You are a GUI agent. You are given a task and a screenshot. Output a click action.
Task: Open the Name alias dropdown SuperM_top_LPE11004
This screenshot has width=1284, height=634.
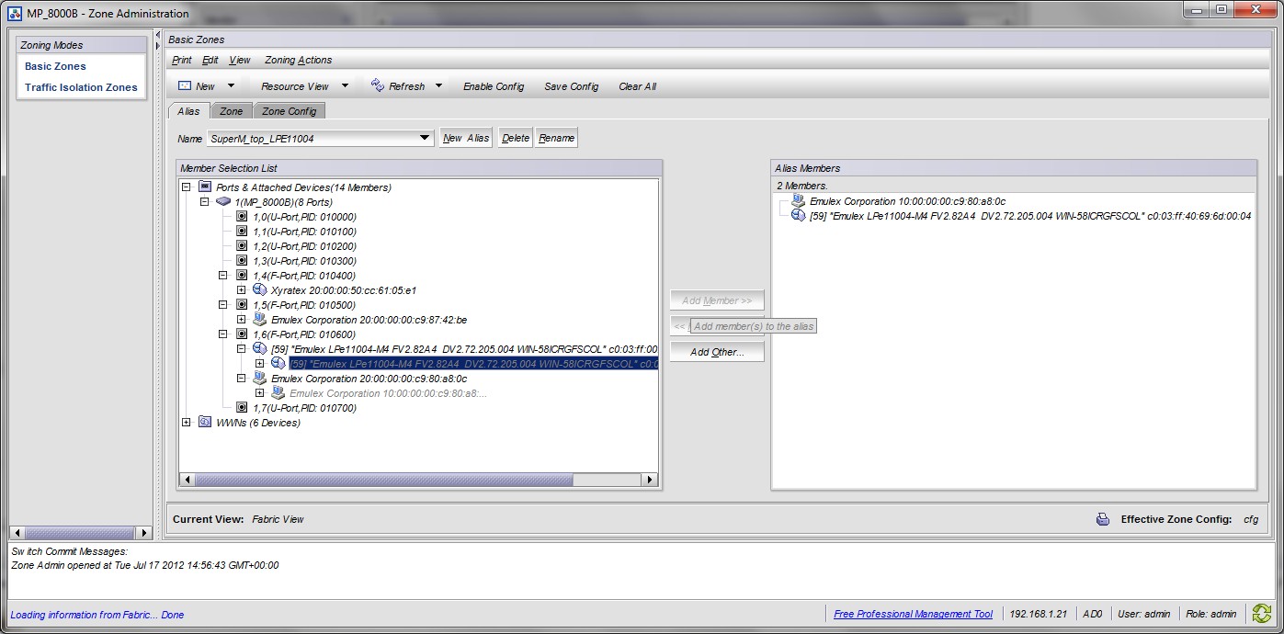point(424,137)
